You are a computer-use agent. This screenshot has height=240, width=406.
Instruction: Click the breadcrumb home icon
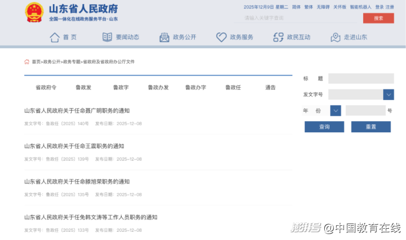pos(27,62)
